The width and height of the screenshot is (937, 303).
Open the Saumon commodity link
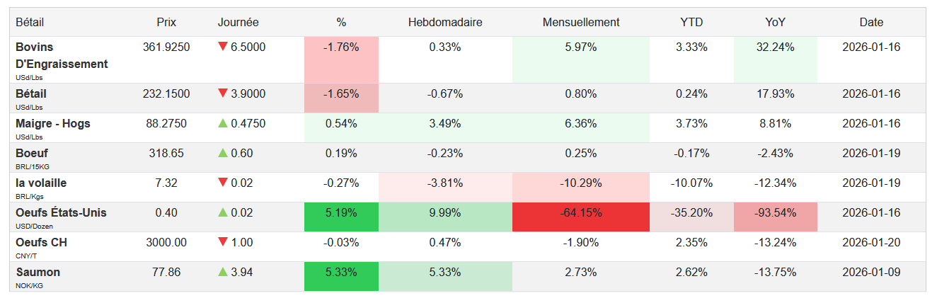[x=38, y=272]
